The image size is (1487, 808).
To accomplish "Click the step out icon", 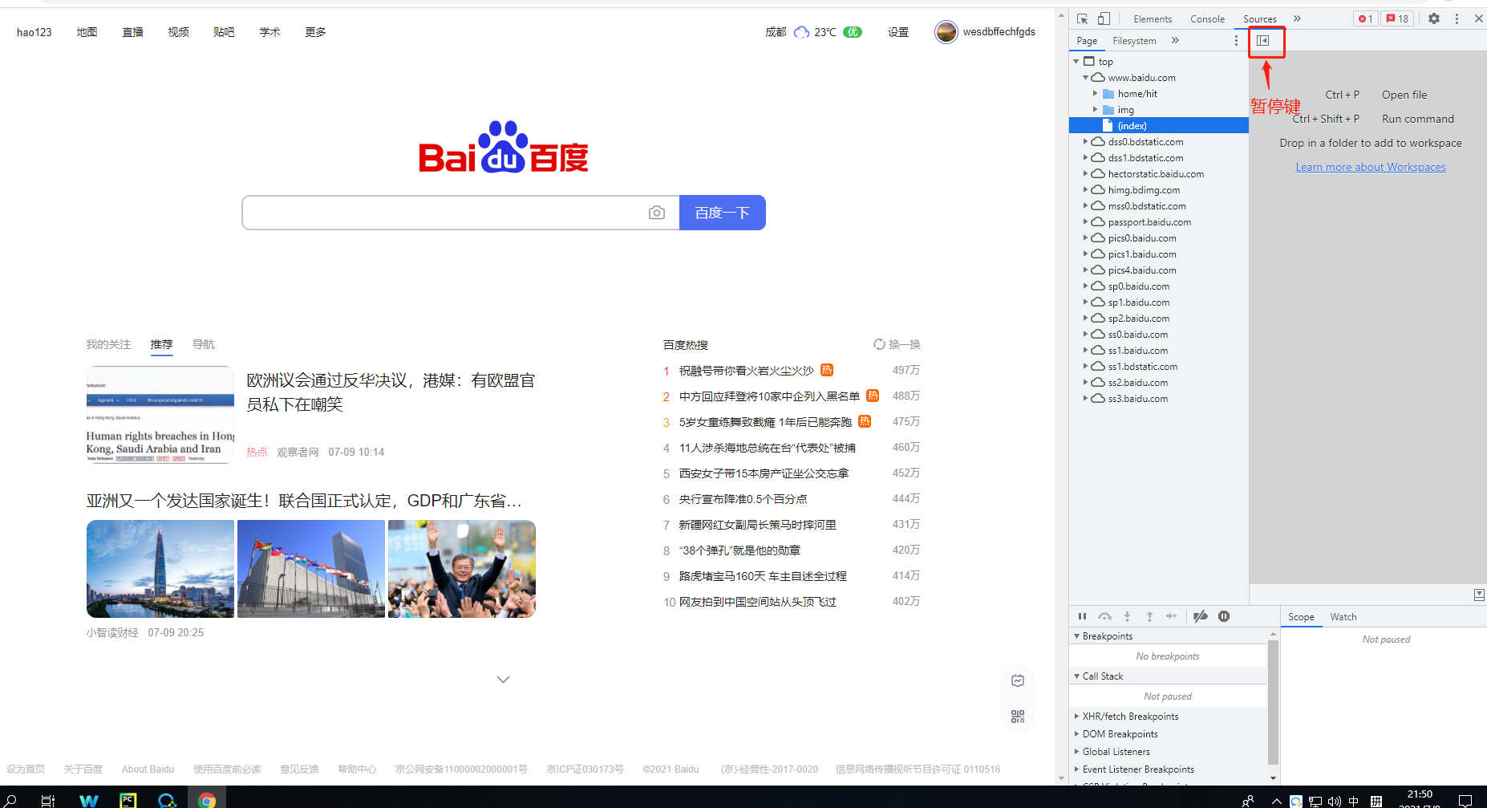I will coord(1149,616).
